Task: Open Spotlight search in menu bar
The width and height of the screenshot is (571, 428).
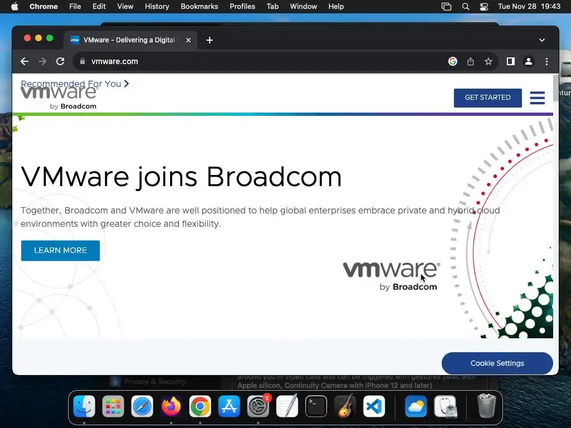Action: [x=466, y=7]
